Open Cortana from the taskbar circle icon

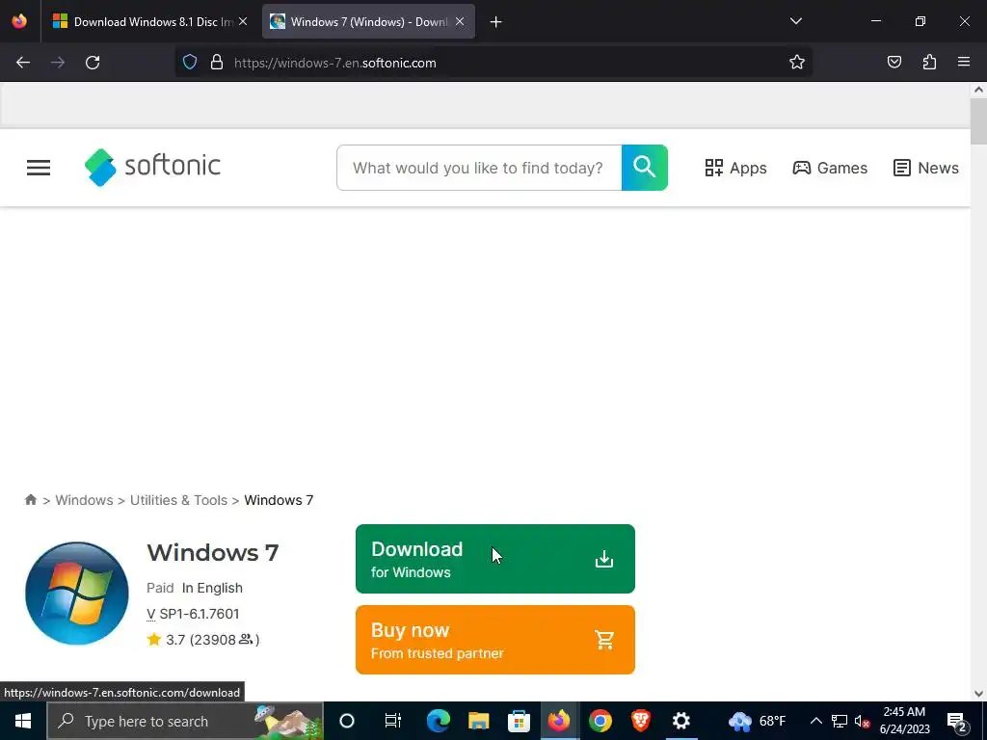coord(347,721)
